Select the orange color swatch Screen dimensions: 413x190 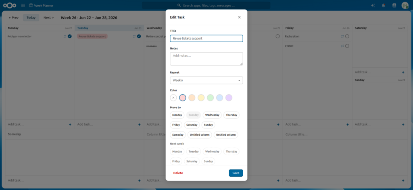pos(192,98)
